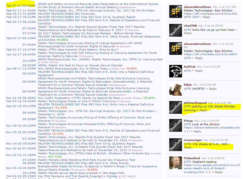Image resolution: width=243 pixels, height=179 pixels.
Task: Open the Nov-14-16 form 10-Q Quarterly Report filing
Action: click(x=87, y=144)
